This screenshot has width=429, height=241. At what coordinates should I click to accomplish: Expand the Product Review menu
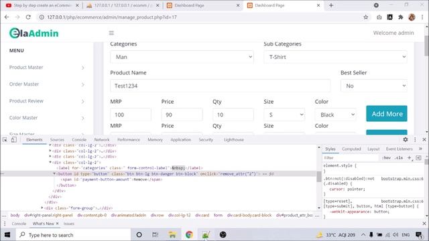(x=47, y=101)
